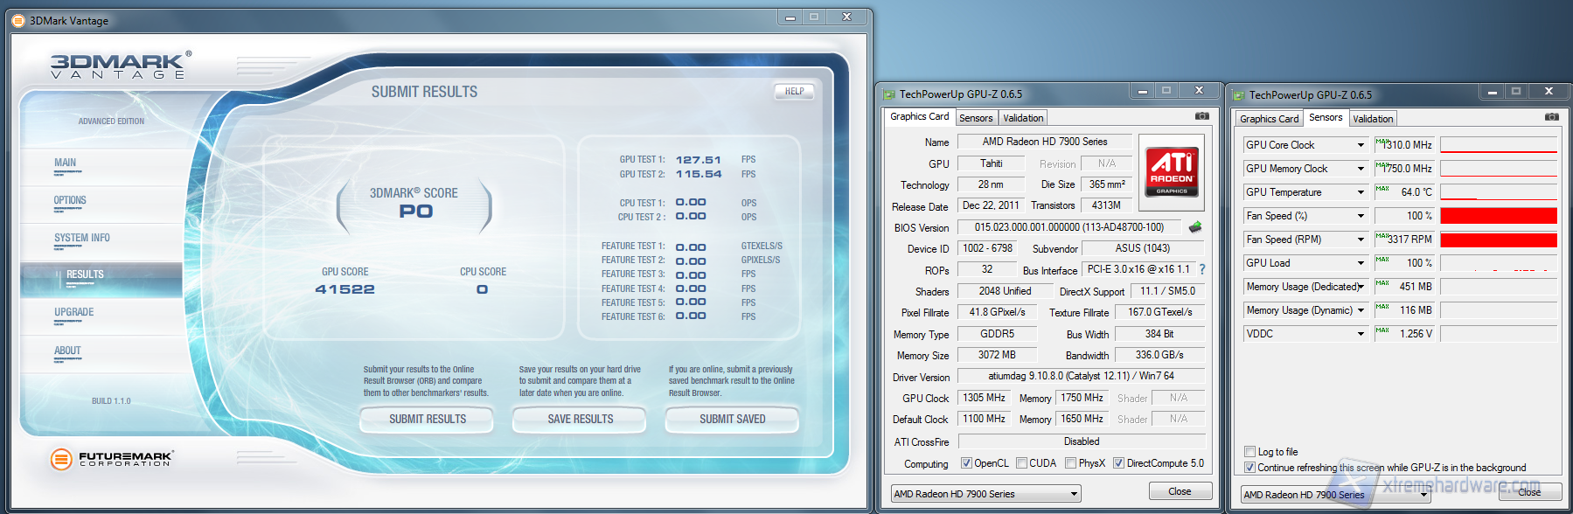This screenshot has height=514, width=1573.
Task: Click the GPU Clock field 1305 MHz
Action: [985, 398]
